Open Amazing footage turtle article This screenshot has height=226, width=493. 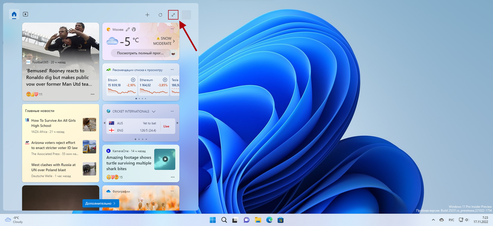coord(129,163)
